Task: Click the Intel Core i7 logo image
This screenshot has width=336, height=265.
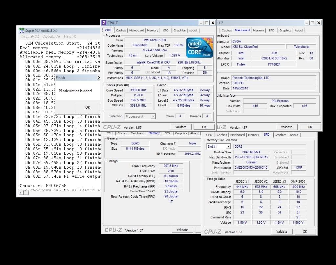Action: point(199,48)
